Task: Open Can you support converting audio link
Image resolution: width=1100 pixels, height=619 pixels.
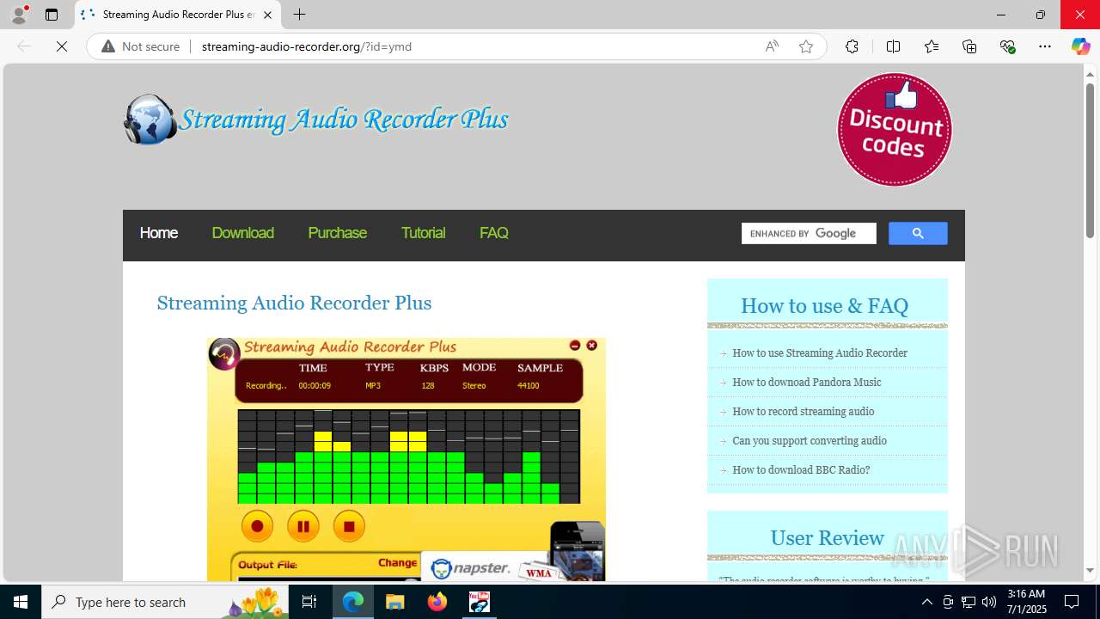Action: pyautogui.click(x=810, y=441)
